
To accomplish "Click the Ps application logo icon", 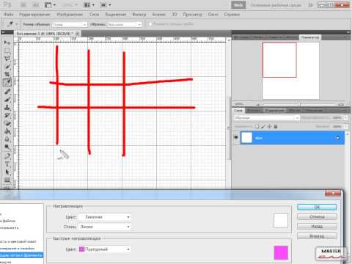I will pyautogui.click(x=7, y=4).
